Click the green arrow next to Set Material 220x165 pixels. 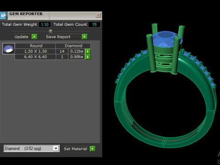(93, 148)
